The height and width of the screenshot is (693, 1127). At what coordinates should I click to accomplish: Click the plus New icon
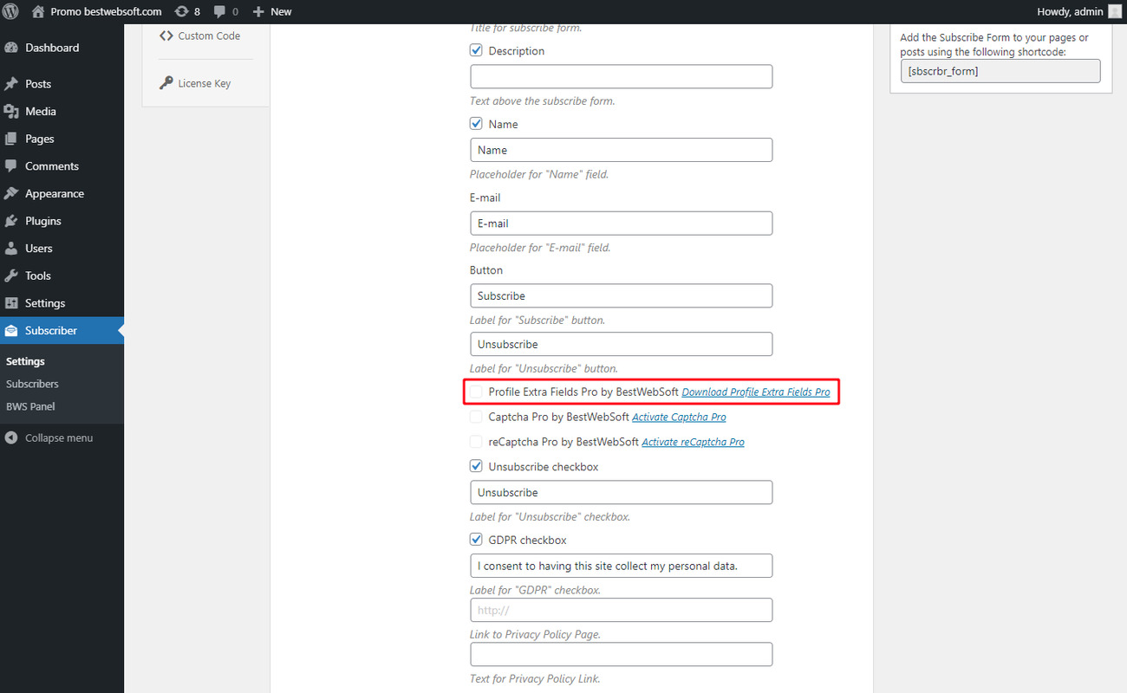pos(258,11)
